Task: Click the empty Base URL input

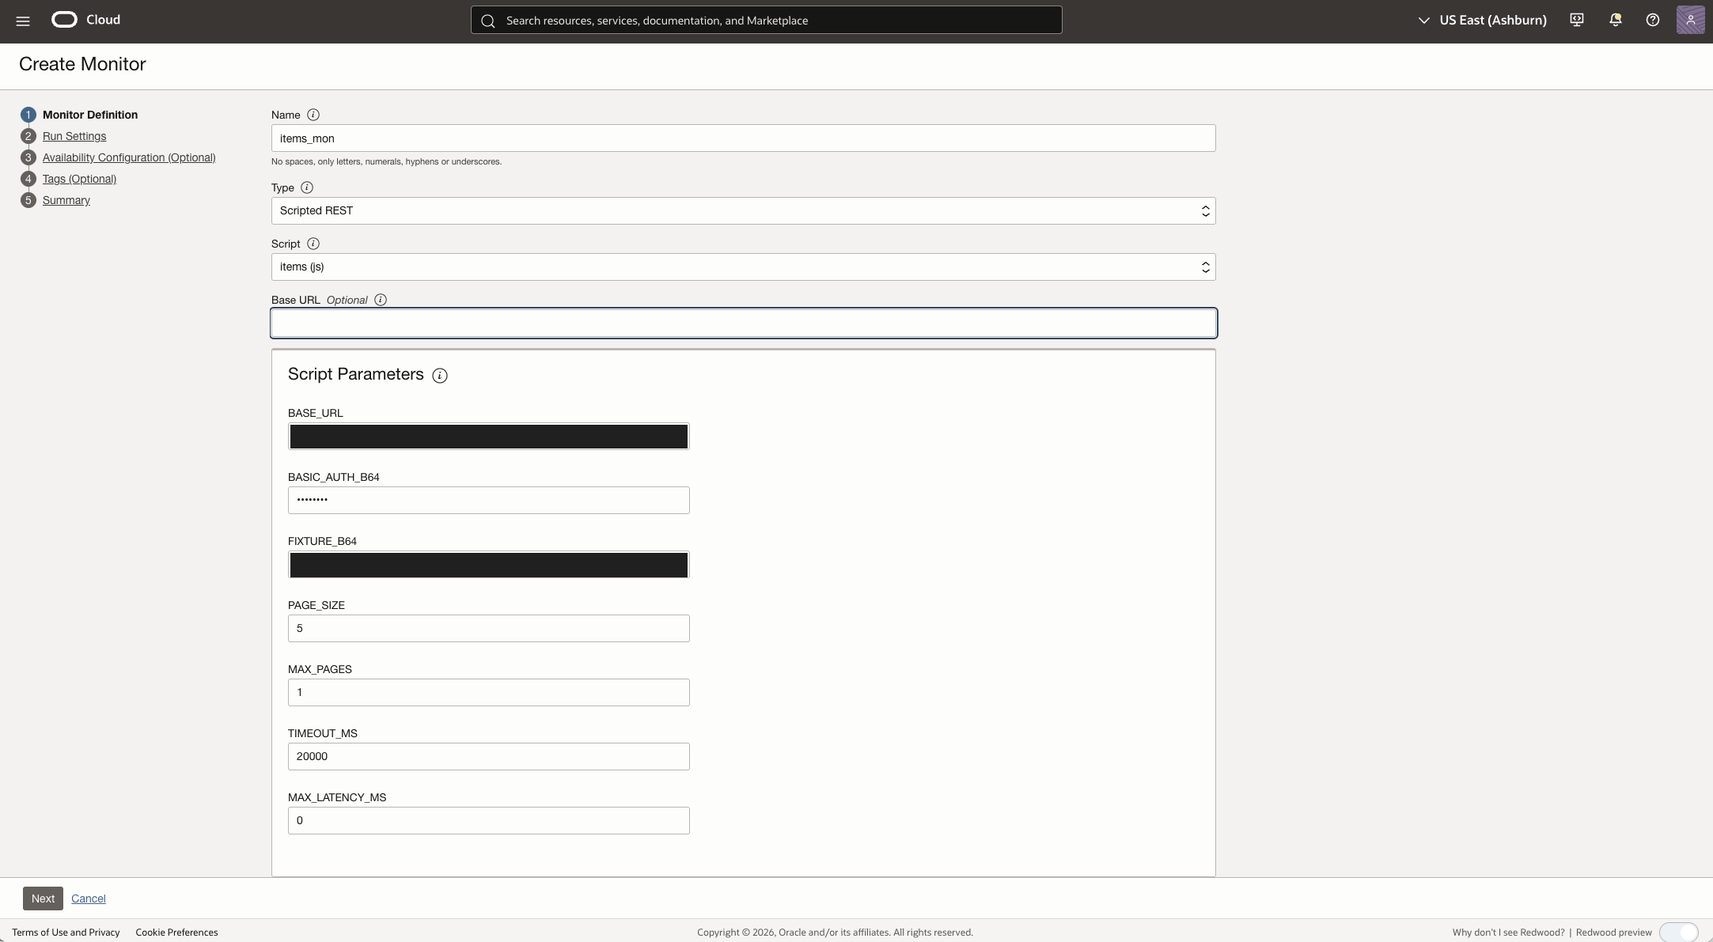Action: (743, 323)
